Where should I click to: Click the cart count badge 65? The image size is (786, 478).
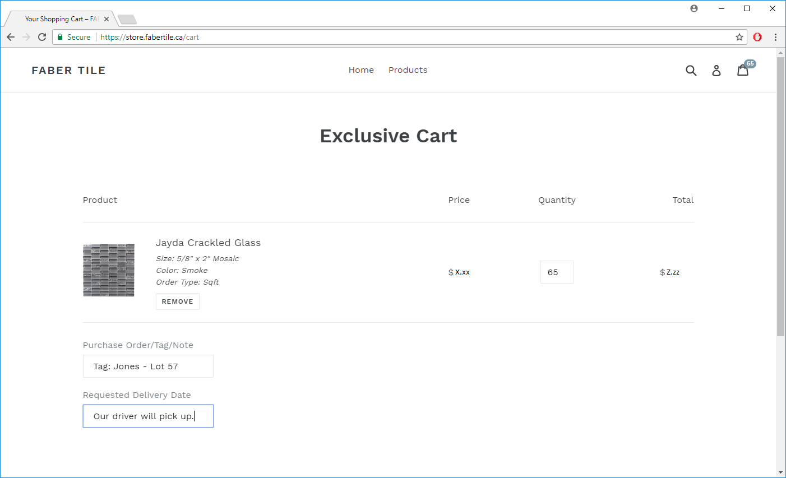point(750,64)
